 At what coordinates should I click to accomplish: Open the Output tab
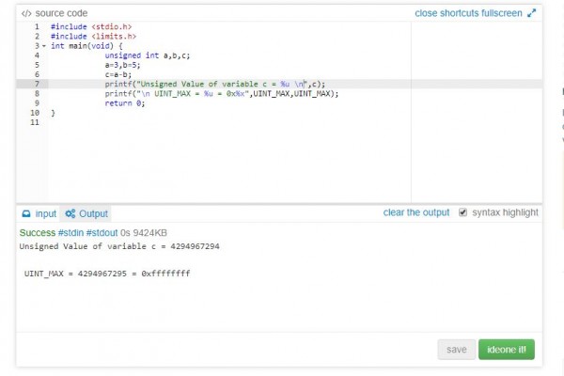pyautogui.click(x=92, y=213)
